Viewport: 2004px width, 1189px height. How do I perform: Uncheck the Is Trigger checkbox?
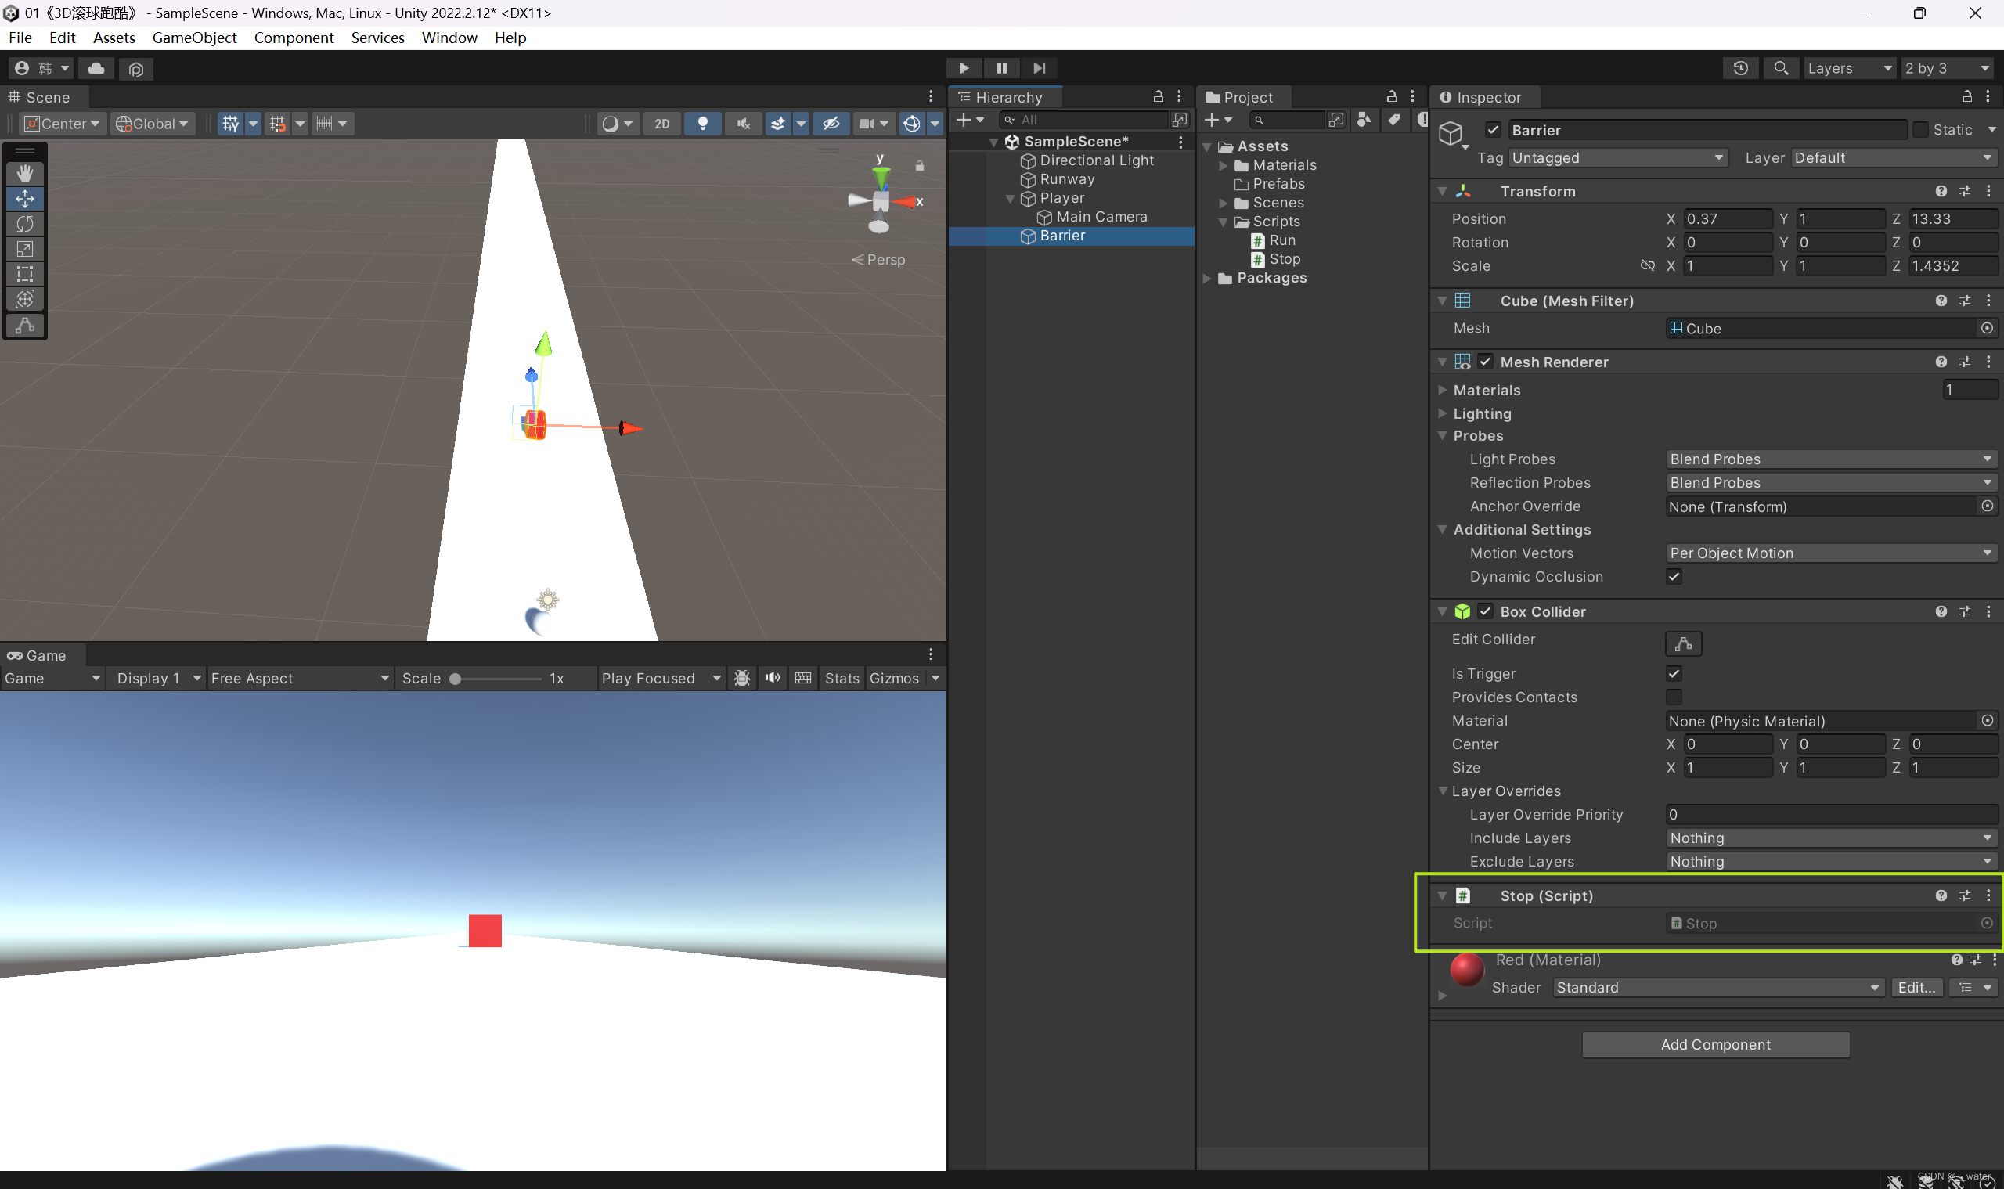(1673, 674)
